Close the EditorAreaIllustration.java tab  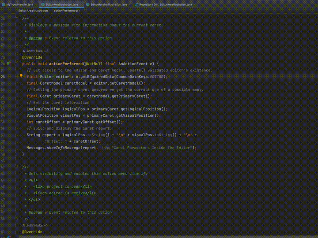click(82, 4)
